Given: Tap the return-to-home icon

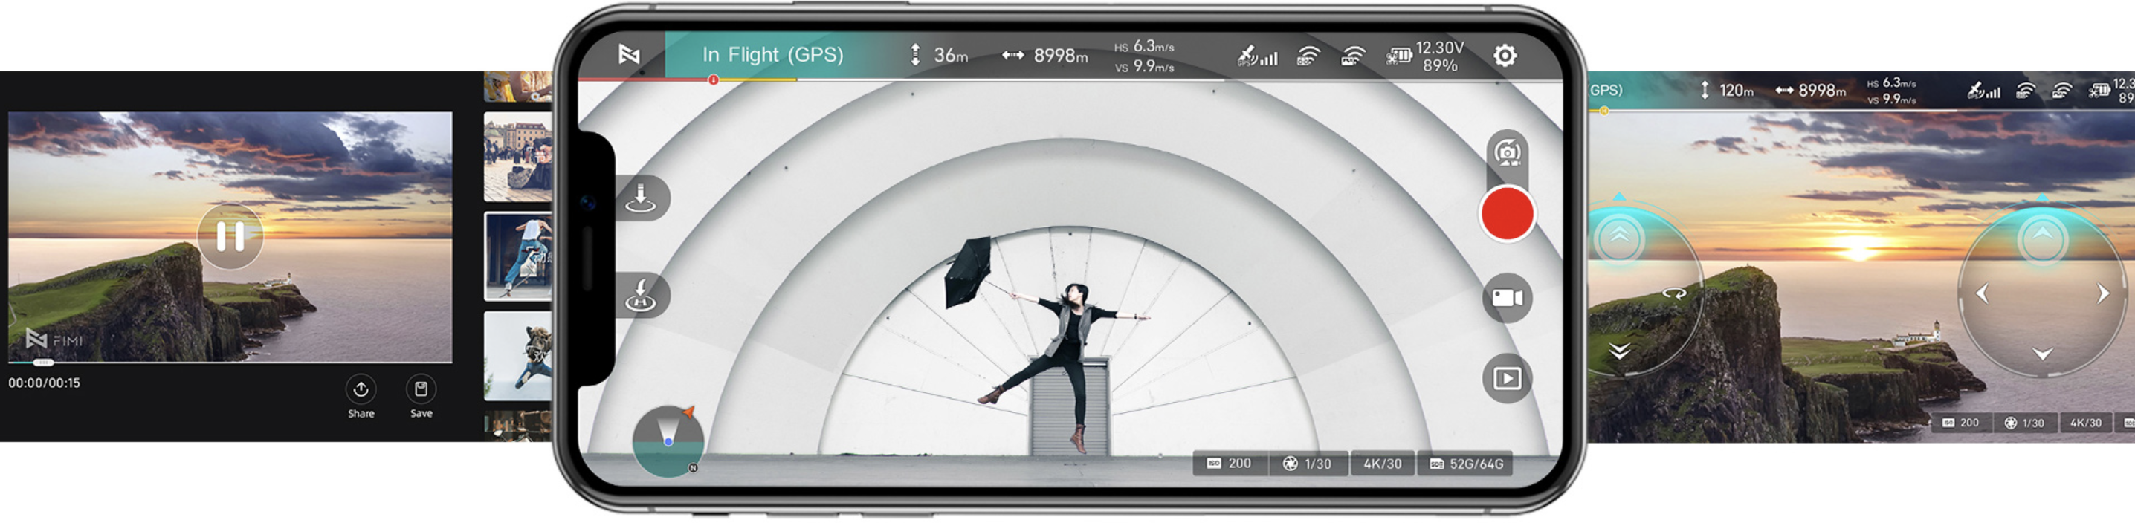Looking at the screenshot, I should coord(641,296).
